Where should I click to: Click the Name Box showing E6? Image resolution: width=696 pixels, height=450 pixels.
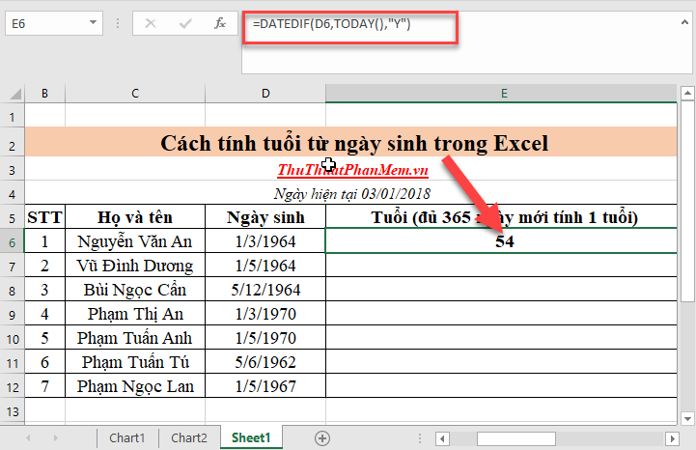[x=54, y=23]
